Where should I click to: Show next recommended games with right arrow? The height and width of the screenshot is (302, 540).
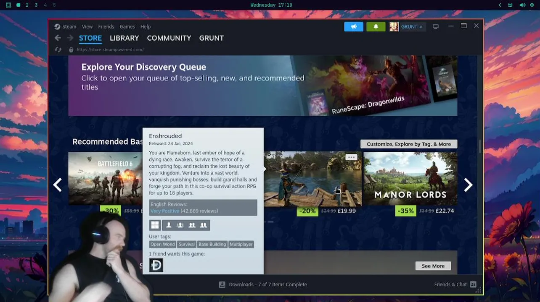pos(468,185)
